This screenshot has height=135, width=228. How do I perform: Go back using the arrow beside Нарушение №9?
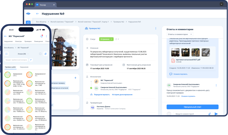tap(38, 14)
